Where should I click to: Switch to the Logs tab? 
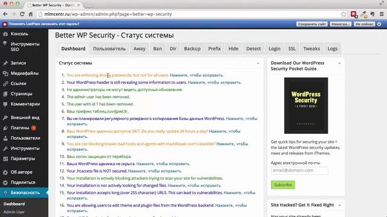coord(333,49)
